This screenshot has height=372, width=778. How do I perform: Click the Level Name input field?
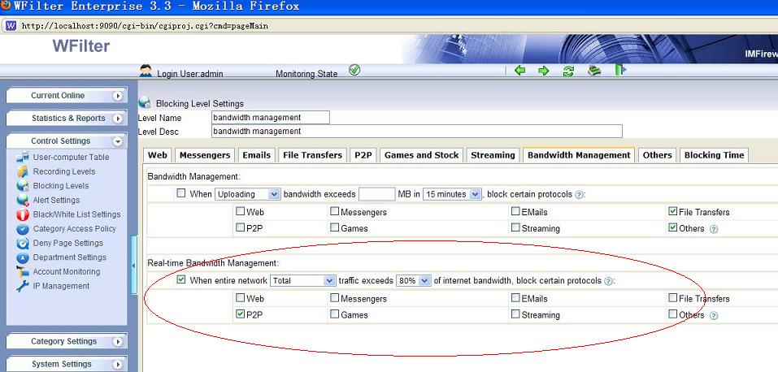click(x=271, y=118)
